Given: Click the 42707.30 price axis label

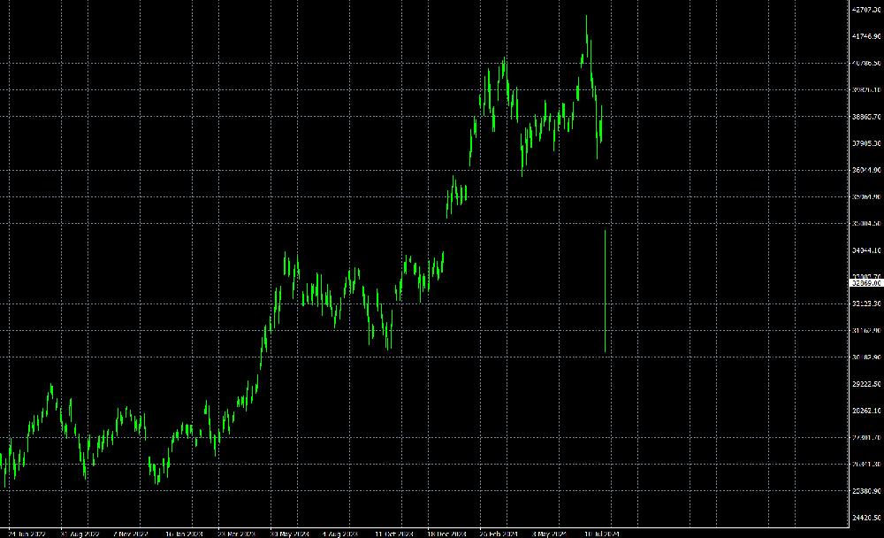Looking at the screenshot, I should [865, 10].
